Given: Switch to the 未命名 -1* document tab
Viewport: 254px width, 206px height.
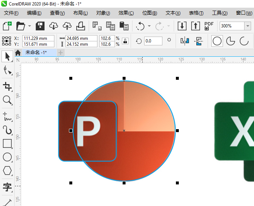Looking at the screenshot, I should coord(36,52).
